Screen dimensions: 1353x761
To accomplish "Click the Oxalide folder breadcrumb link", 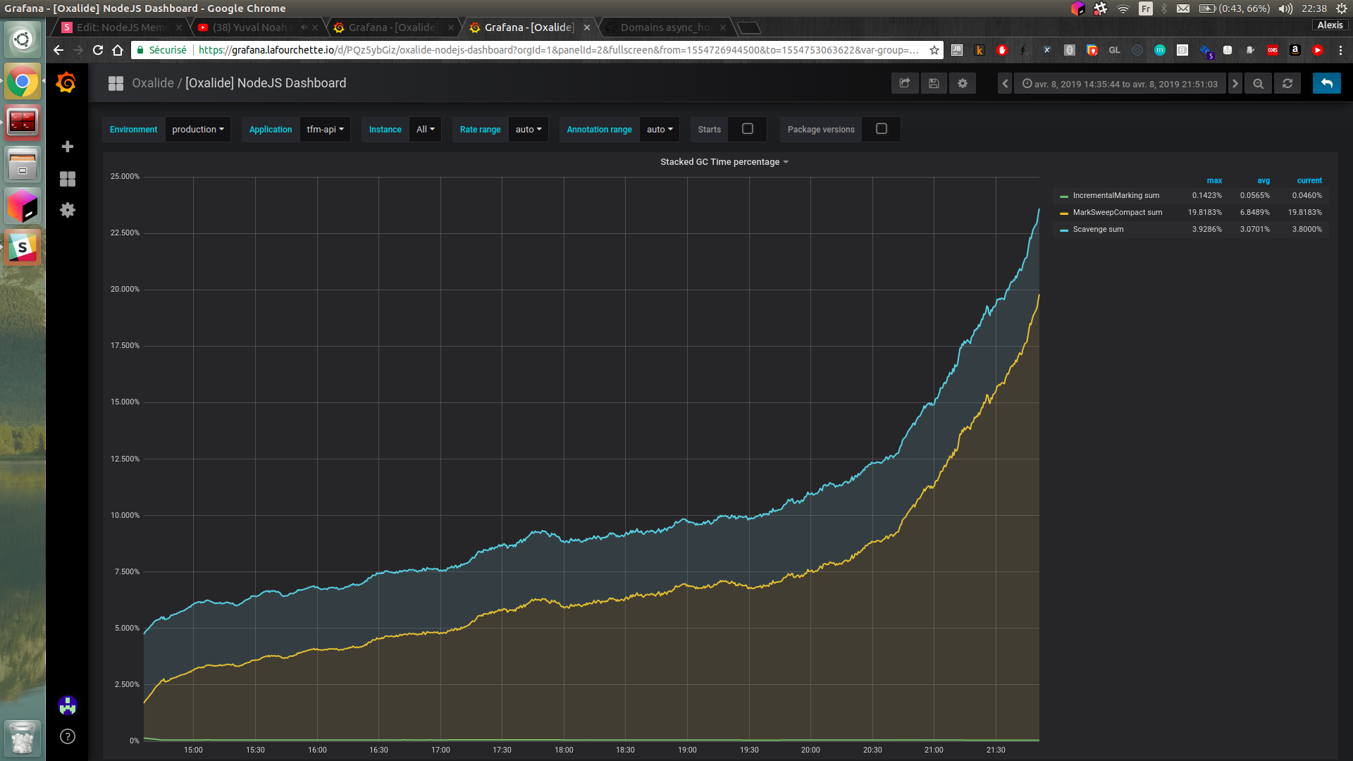I will tap(153, 83).
